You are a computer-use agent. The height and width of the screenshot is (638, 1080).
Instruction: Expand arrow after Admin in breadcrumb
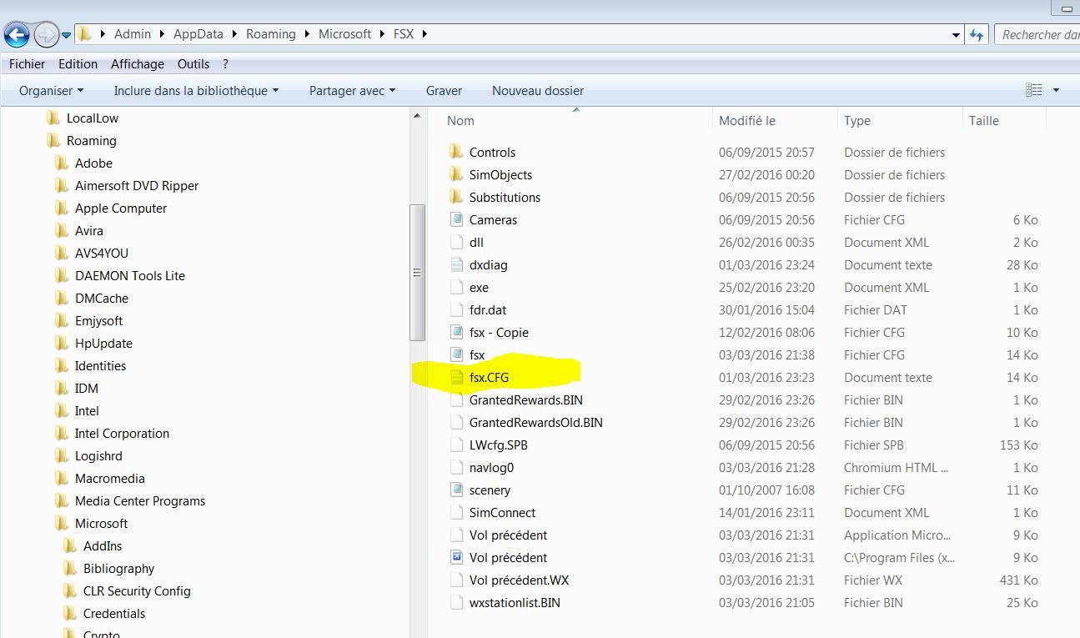162,34
